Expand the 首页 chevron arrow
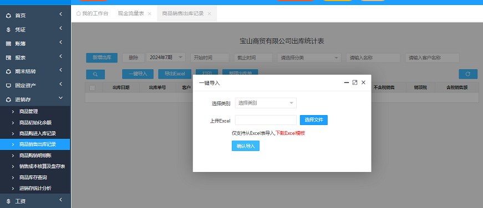The height and width of the screenshot is (208, 483). (60, 14)
